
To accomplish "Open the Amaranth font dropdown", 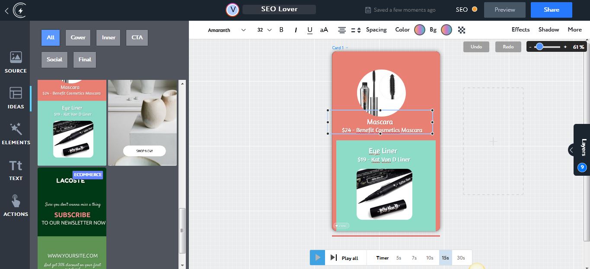I will tap(226, 30).
